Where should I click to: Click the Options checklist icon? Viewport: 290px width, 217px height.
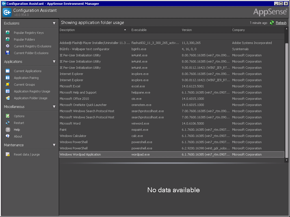pyautogui.click(x=8, y=116)
